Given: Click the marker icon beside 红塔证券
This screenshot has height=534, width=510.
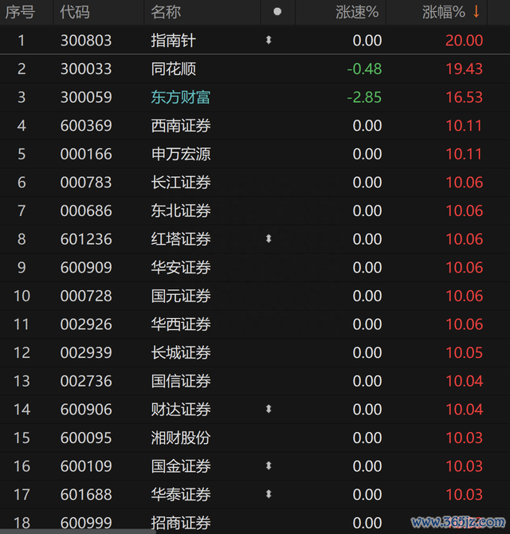Looking at the screenshot, I should click(x=269, y=239).
